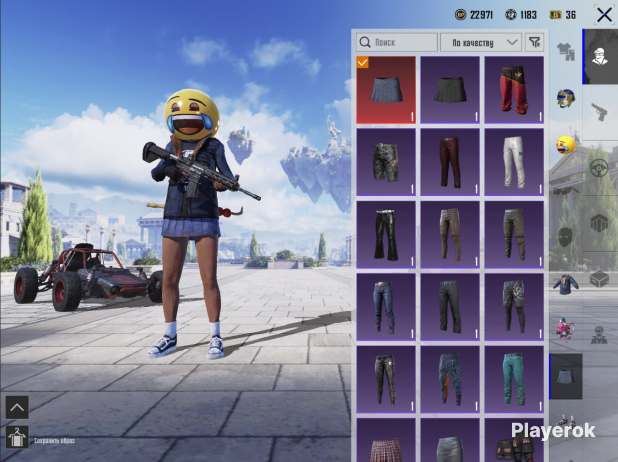This screenshot has width=618, height=462.
Task: Select the blue jeans item
Action: click(386, 307)
